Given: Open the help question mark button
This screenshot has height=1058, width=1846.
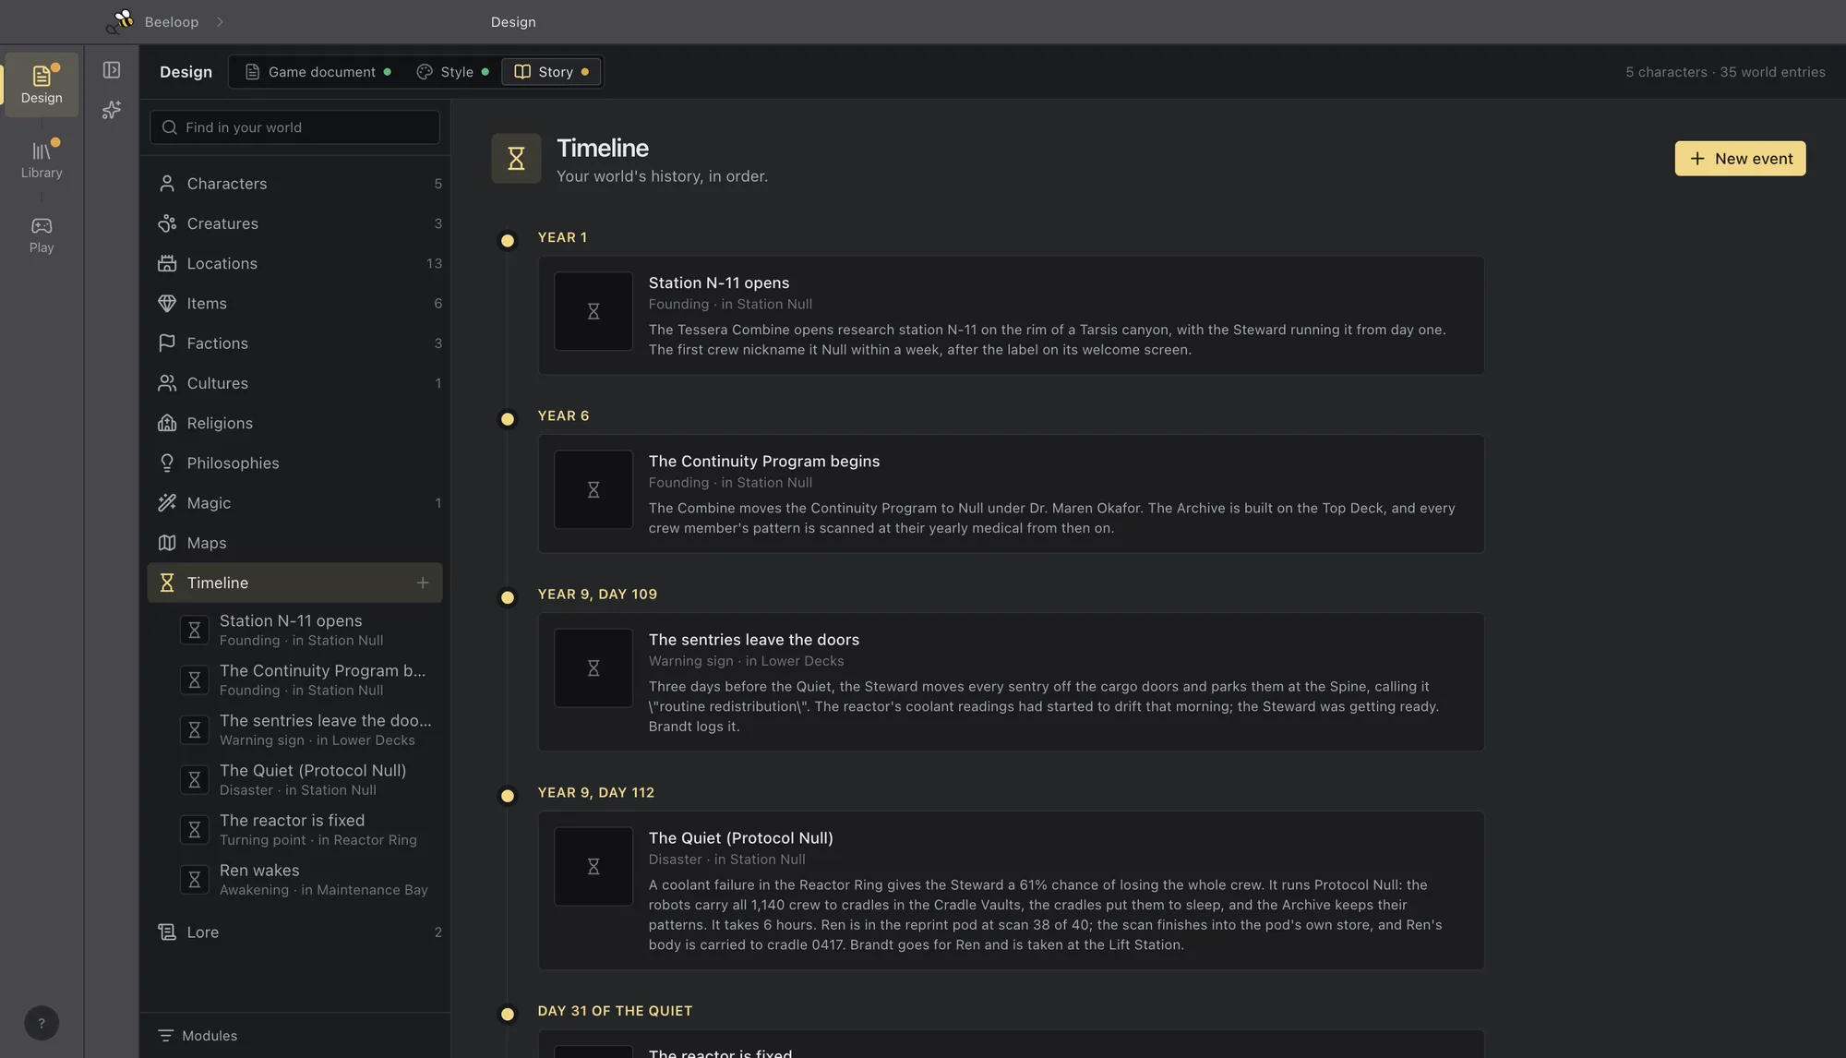Looking at the screenshot, I should click(42, 1023).
